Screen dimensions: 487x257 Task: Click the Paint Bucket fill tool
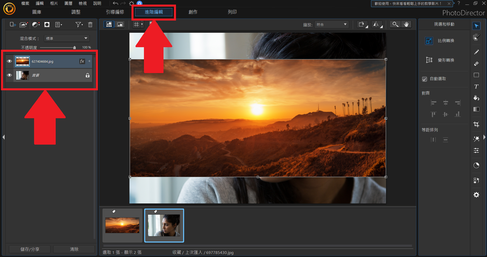pyautogui.click(x=476, y=98)
